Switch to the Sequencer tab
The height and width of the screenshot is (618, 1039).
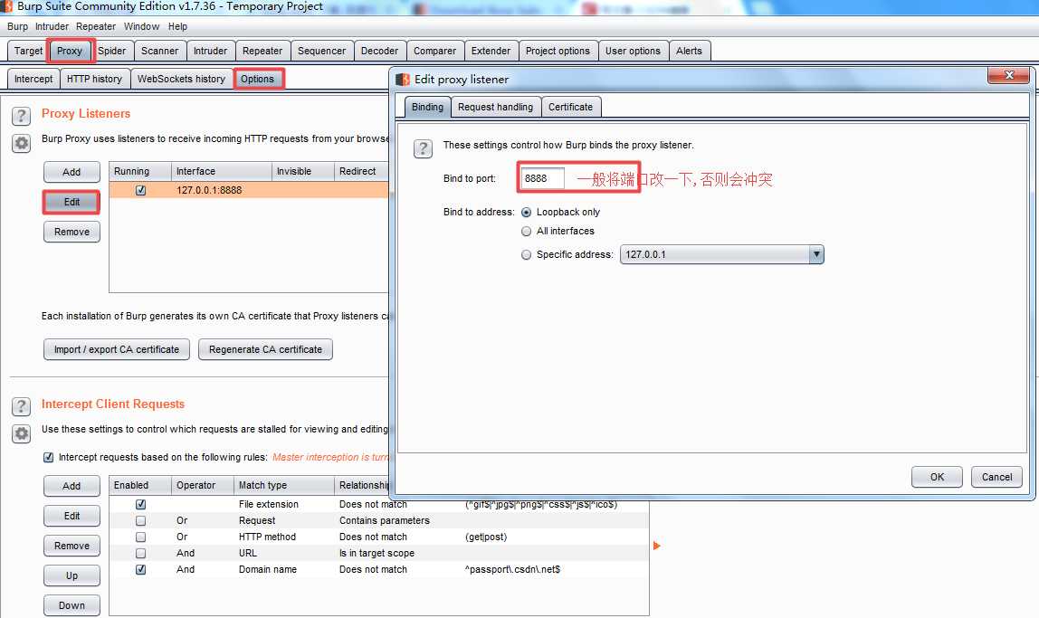click(321, 51)
